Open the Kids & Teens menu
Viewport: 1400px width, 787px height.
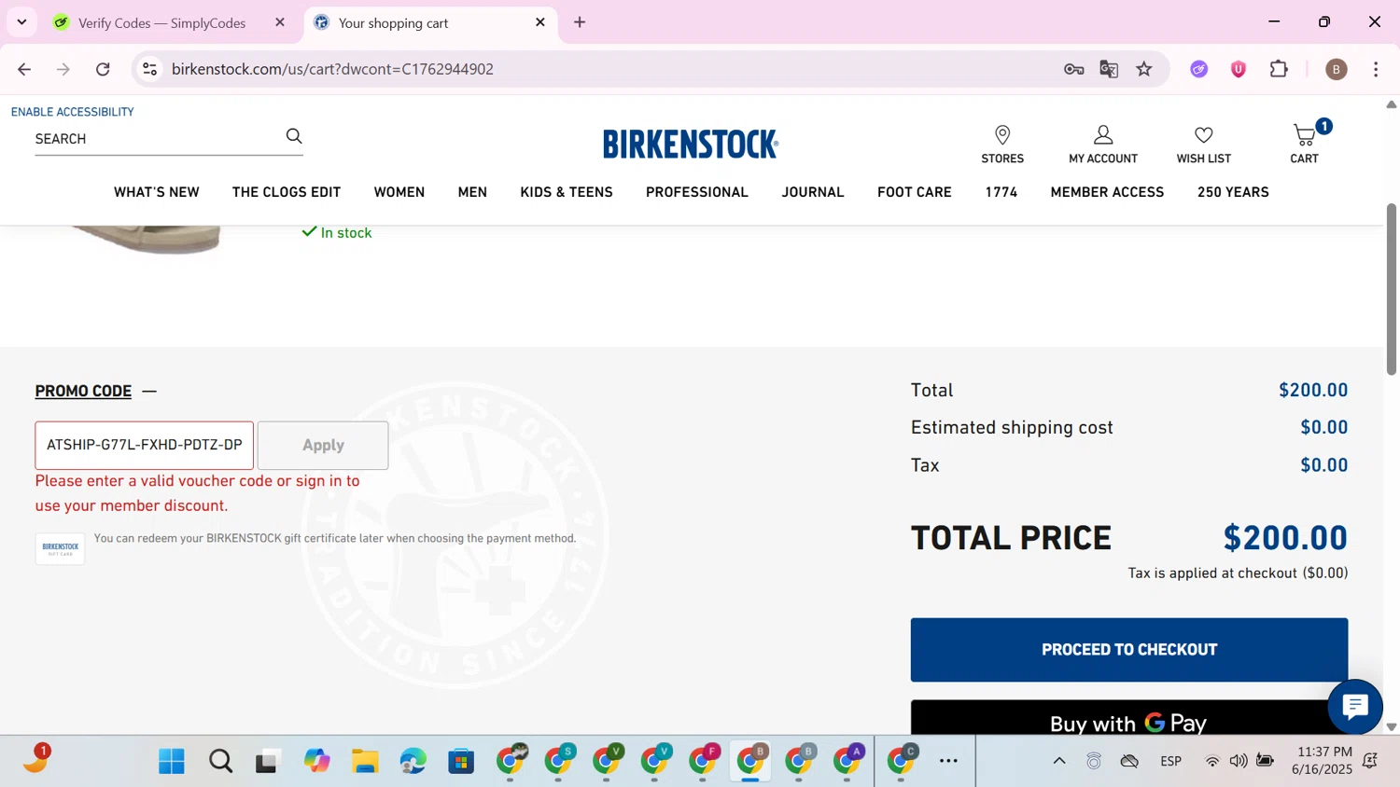click(x=567, y=192)
